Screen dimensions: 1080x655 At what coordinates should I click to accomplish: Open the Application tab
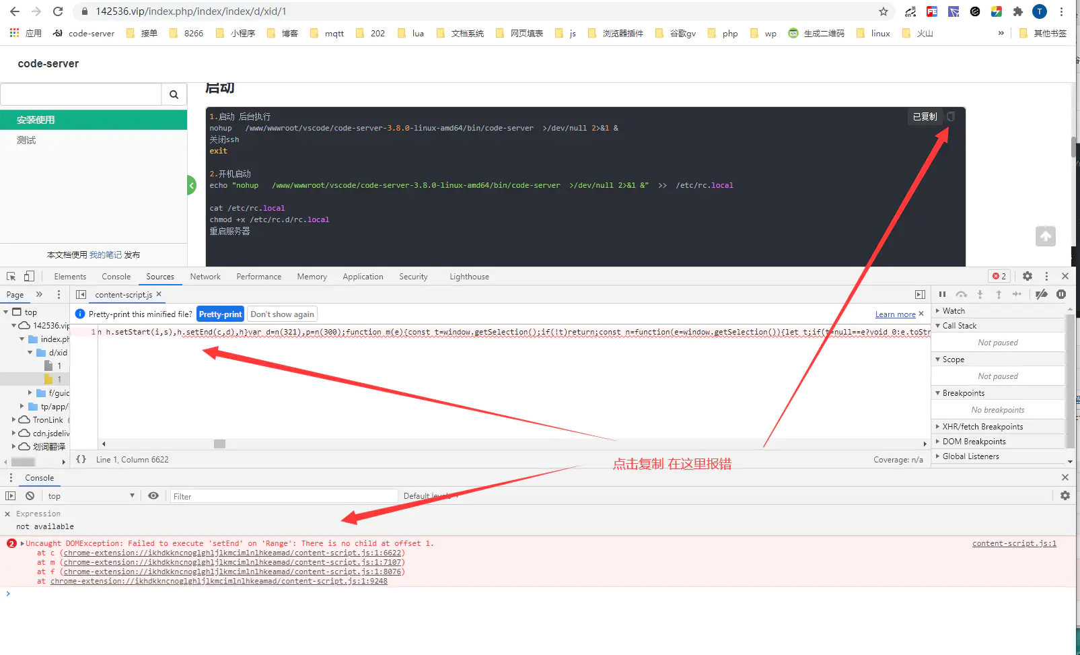point(363,277)
